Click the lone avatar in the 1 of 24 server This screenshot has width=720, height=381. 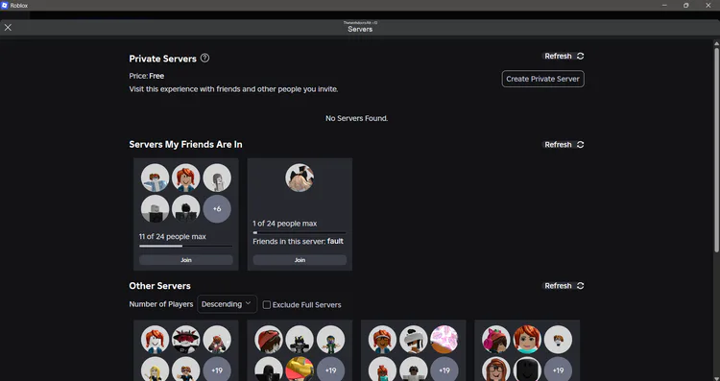300,178
